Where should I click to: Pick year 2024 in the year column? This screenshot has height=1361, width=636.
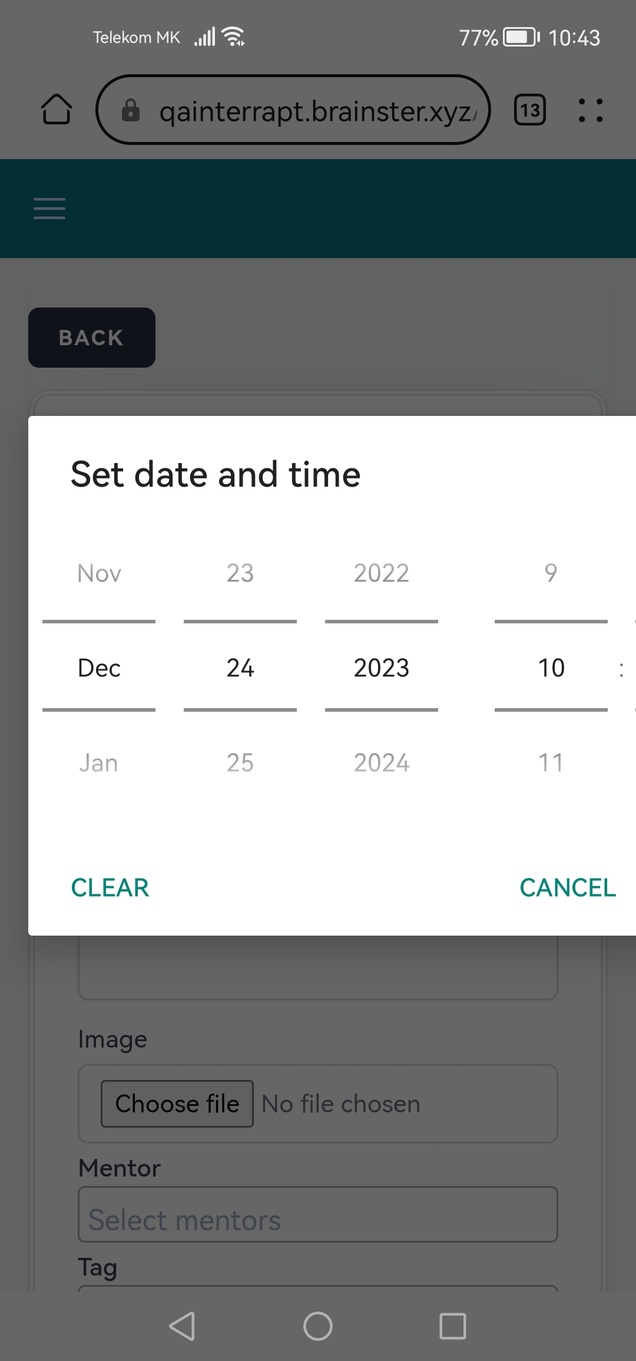pyautogui.click(x=382, y=763)
